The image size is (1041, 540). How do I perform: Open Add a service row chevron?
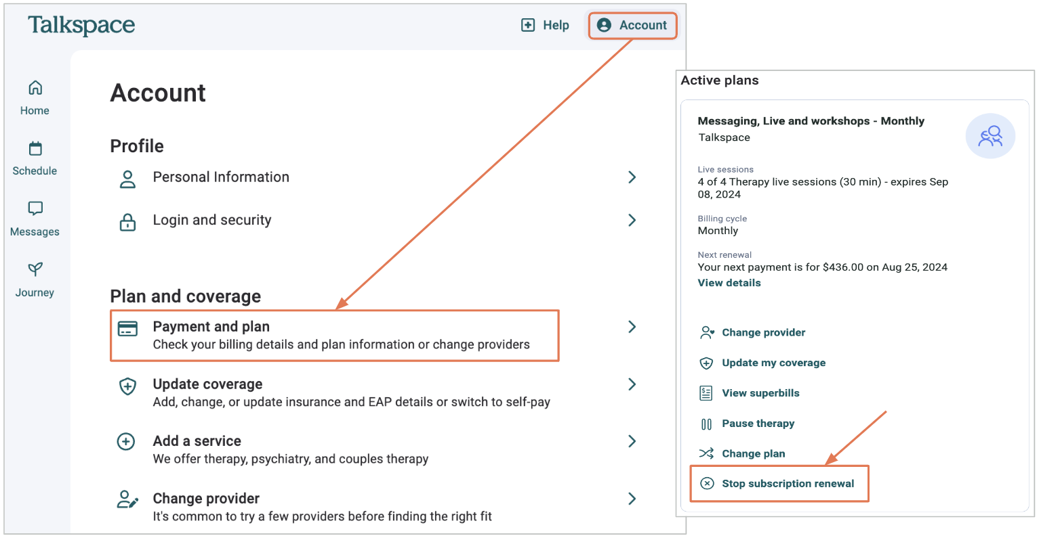click(632, 441)
